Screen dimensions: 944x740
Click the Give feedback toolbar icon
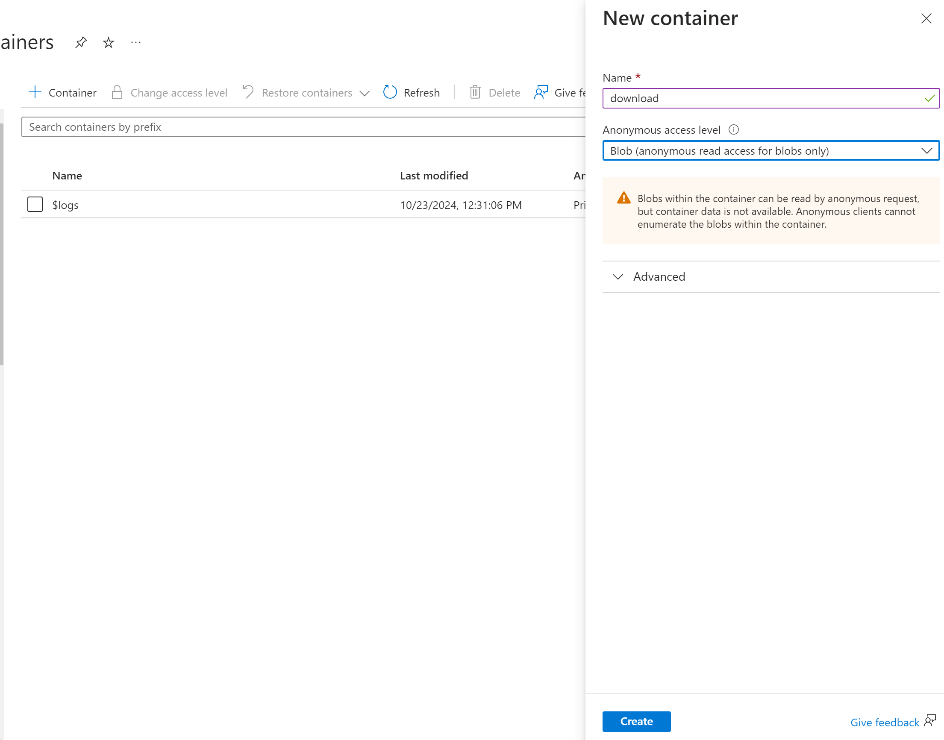[541, 92]
